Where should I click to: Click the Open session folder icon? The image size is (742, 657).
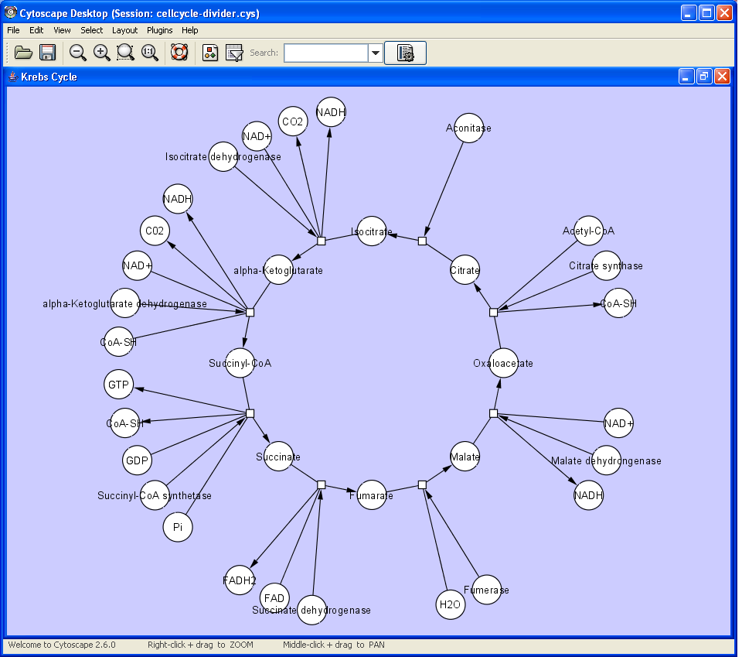point(23,53)
